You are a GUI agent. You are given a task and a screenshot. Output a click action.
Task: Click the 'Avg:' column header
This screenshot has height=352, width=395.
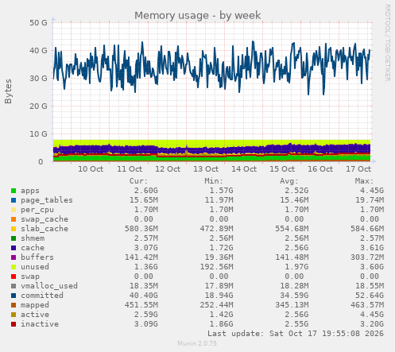point(289,181)
